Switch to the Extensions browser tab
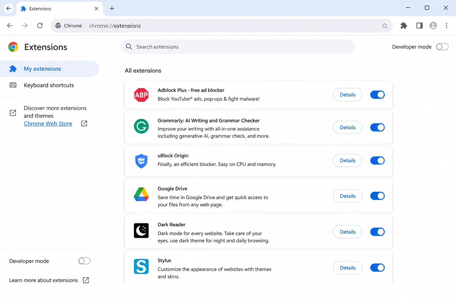The width and height of the screenshot is (456, 304). [x=60, y=9]
